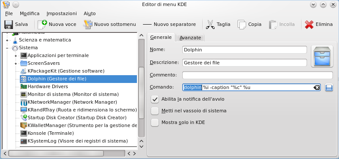This screenshot has width=339, height=159.
Task: Switch to the Avanzate tab
Action: coord(190,38)
